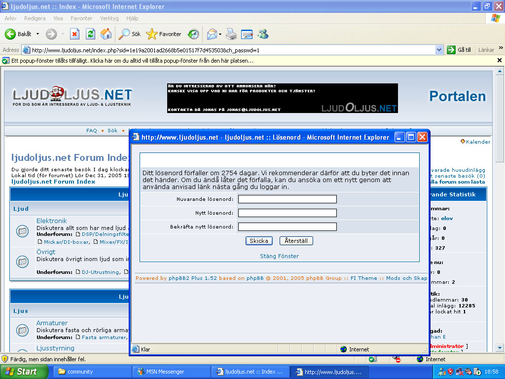Screen dimensions: 505x379
Task: Click the Back arrow icon in IE toolbar
Action: 10,34
